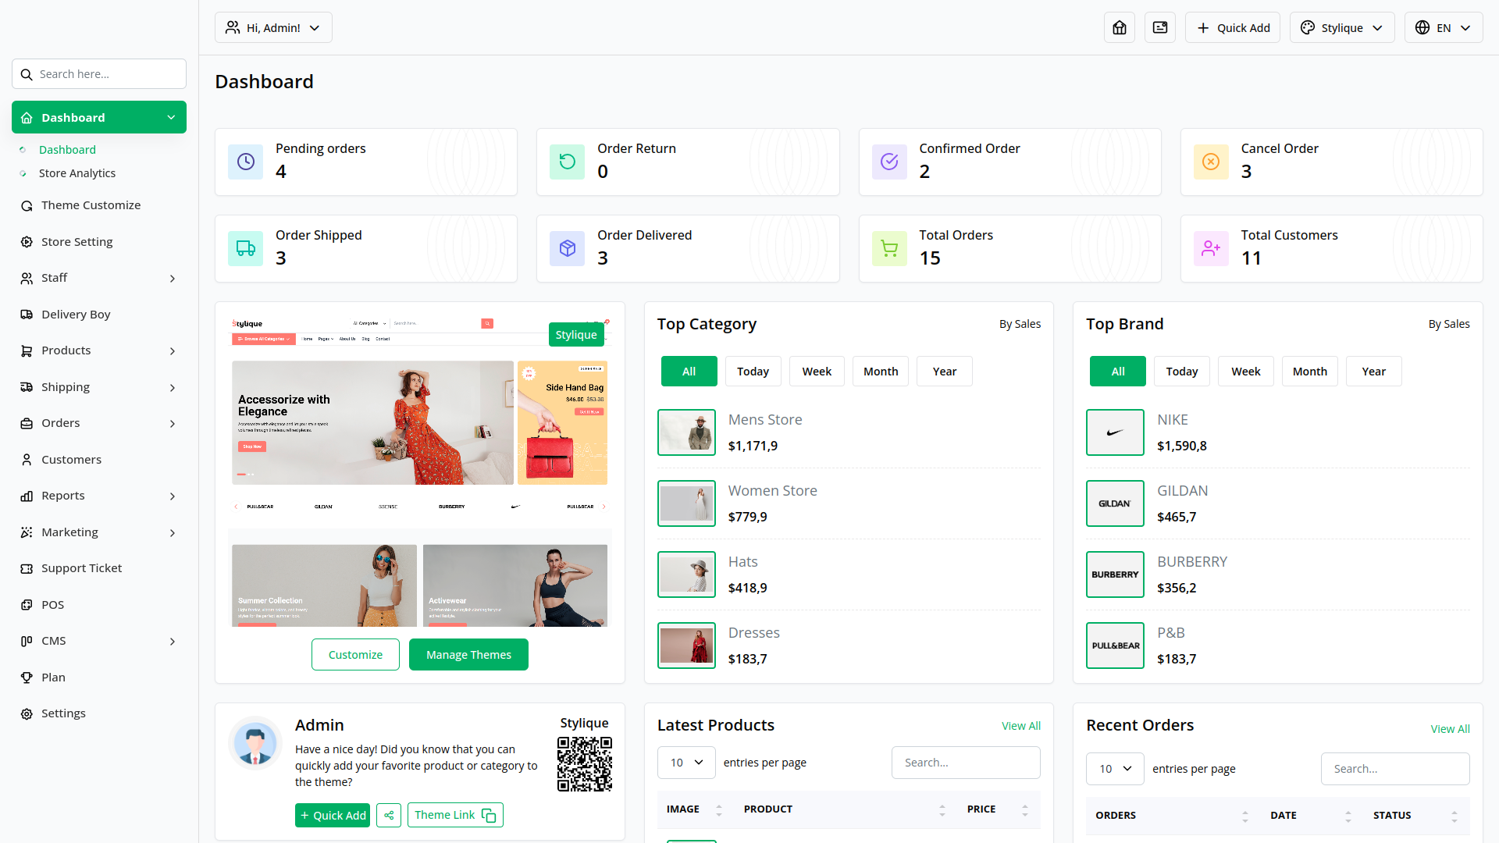Click the Total Orders cart icon

tap(889, 248)
